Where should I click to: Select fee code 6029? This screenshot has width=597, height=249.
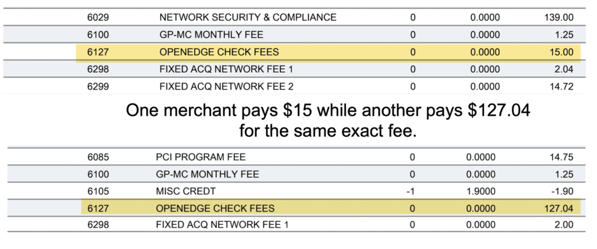pos(97,17)
